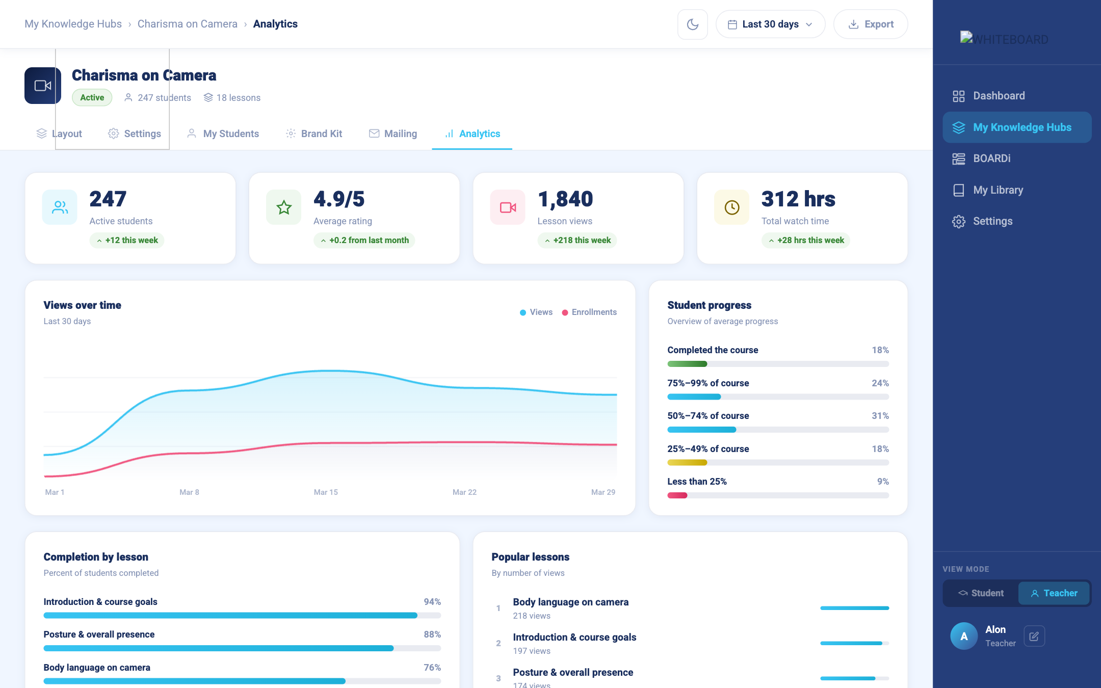Open Settings in the sidebar
Screen dimensions: 1101x688
pyautogui.click(x=1017, y=221)
